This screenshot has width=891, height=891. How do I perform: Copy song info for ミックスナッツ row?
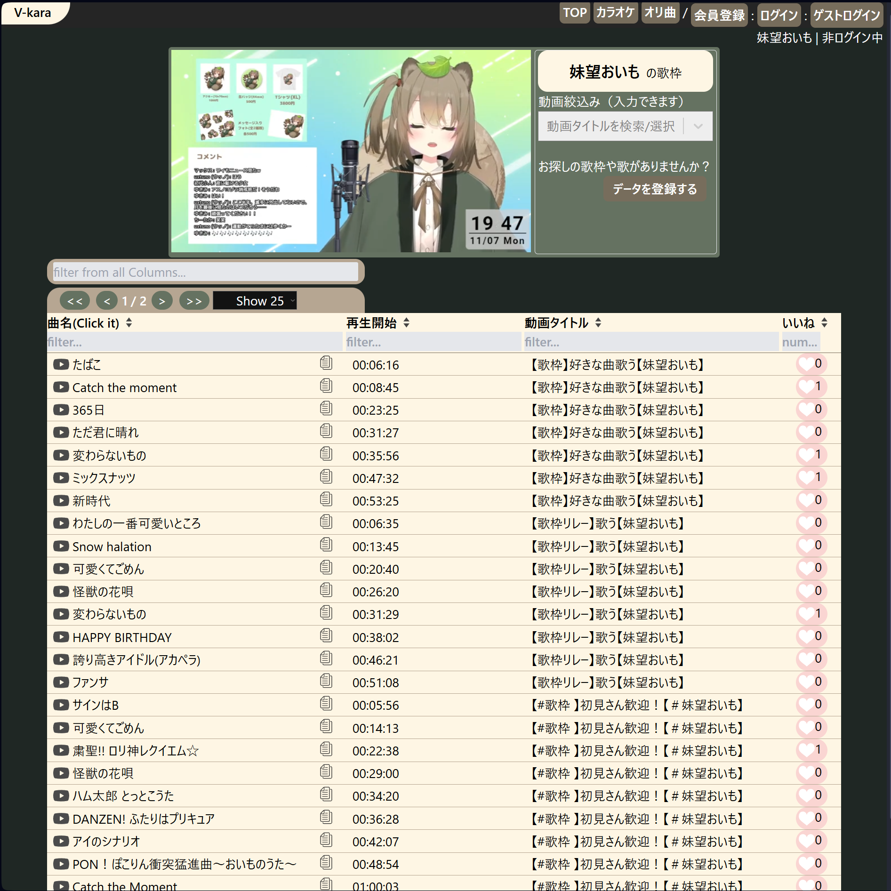click(326, 476)
